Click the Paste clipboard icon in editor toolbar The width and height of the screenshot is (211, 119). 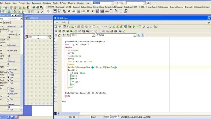94,27
